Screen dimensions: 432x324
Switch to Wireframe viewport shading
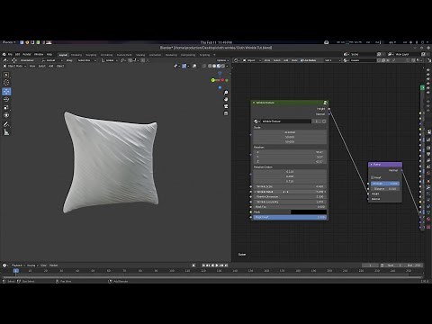tap(210, 66)
